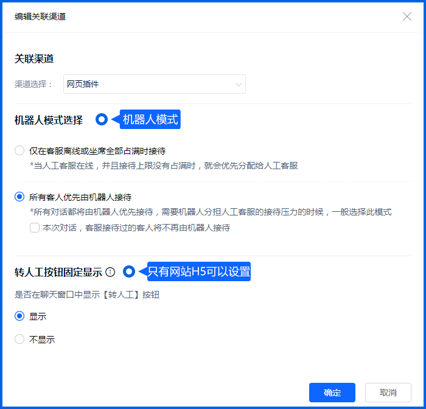Choose the 不显示 radio button

[x=19, y=339]
